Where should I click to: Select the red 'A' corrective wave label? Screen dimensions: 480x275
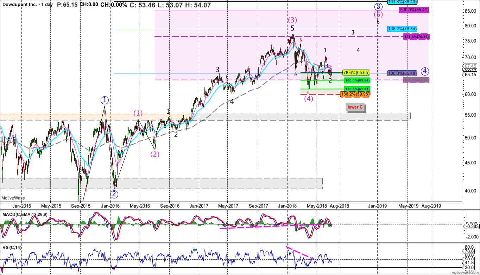296,74
